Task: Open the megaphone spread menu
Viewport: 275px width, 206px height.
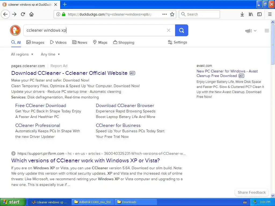Action: pyautogui.click(x=251, y=31)
